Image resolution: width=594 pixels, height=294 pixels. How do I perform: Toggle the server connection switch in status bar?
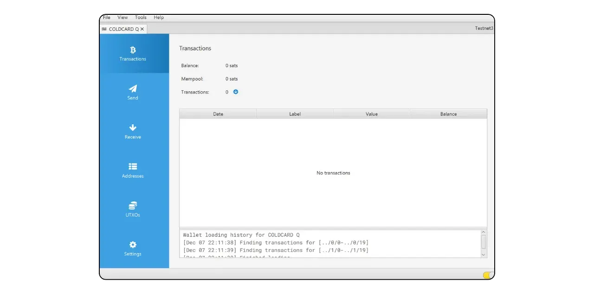[x=488, y=275]
